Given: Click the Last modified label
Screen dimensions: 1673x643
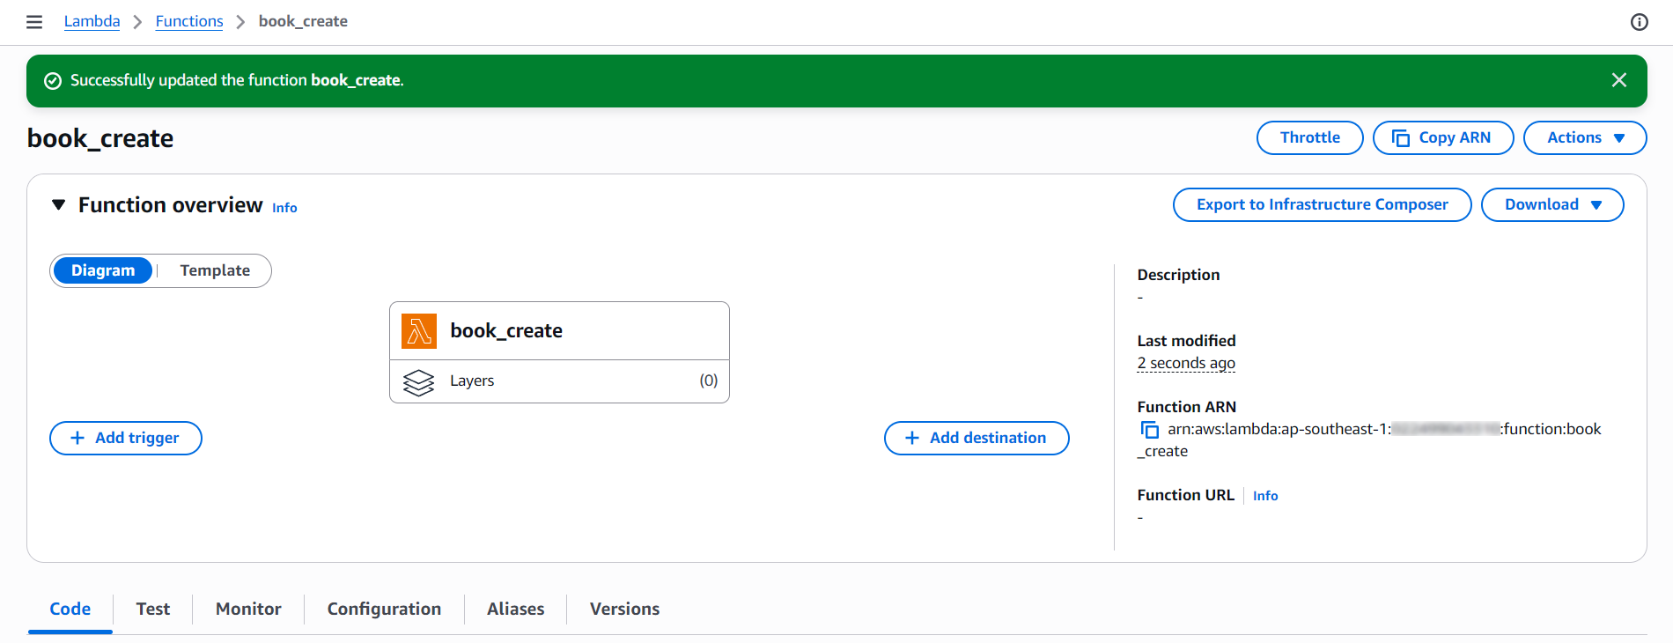Looking at the screenshot, I should point(1186,341).
